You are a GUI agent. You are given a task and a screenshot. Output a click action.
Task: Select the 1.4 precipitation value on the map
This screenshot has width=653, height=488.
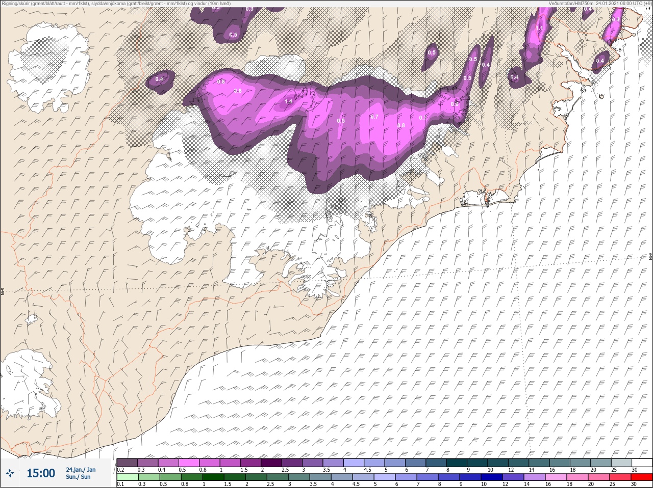(288, 101)
